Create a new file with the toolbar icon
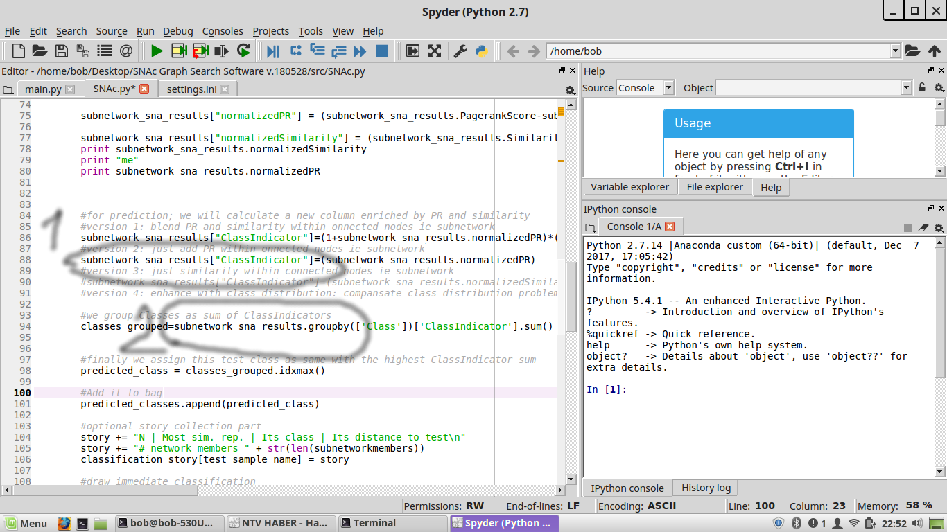Image resolution: width=947 pixels, height=532 pixels. point(19,51)
